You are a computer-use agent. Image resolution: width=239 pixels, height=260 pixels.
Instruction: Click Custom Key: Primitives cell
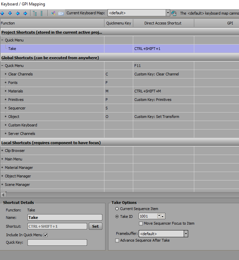click(x=163, y=100)
